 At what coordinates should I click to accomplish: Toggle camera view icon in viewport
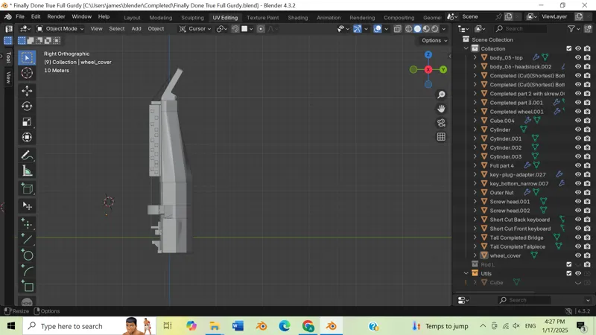(441, 123)
